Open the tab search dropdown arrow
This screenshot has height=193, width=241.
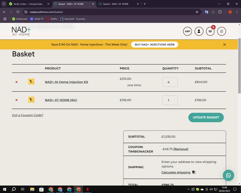pos(4,4)
